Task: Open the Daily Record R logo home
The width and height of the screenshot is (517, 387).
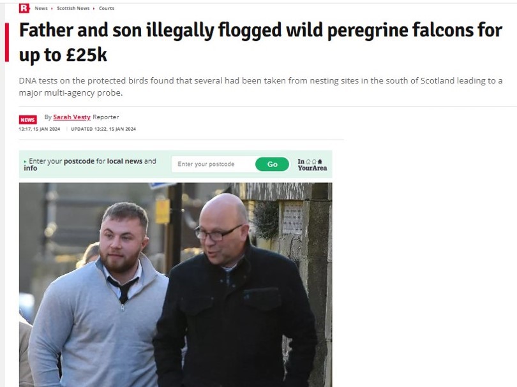Action: pos(24,8)
